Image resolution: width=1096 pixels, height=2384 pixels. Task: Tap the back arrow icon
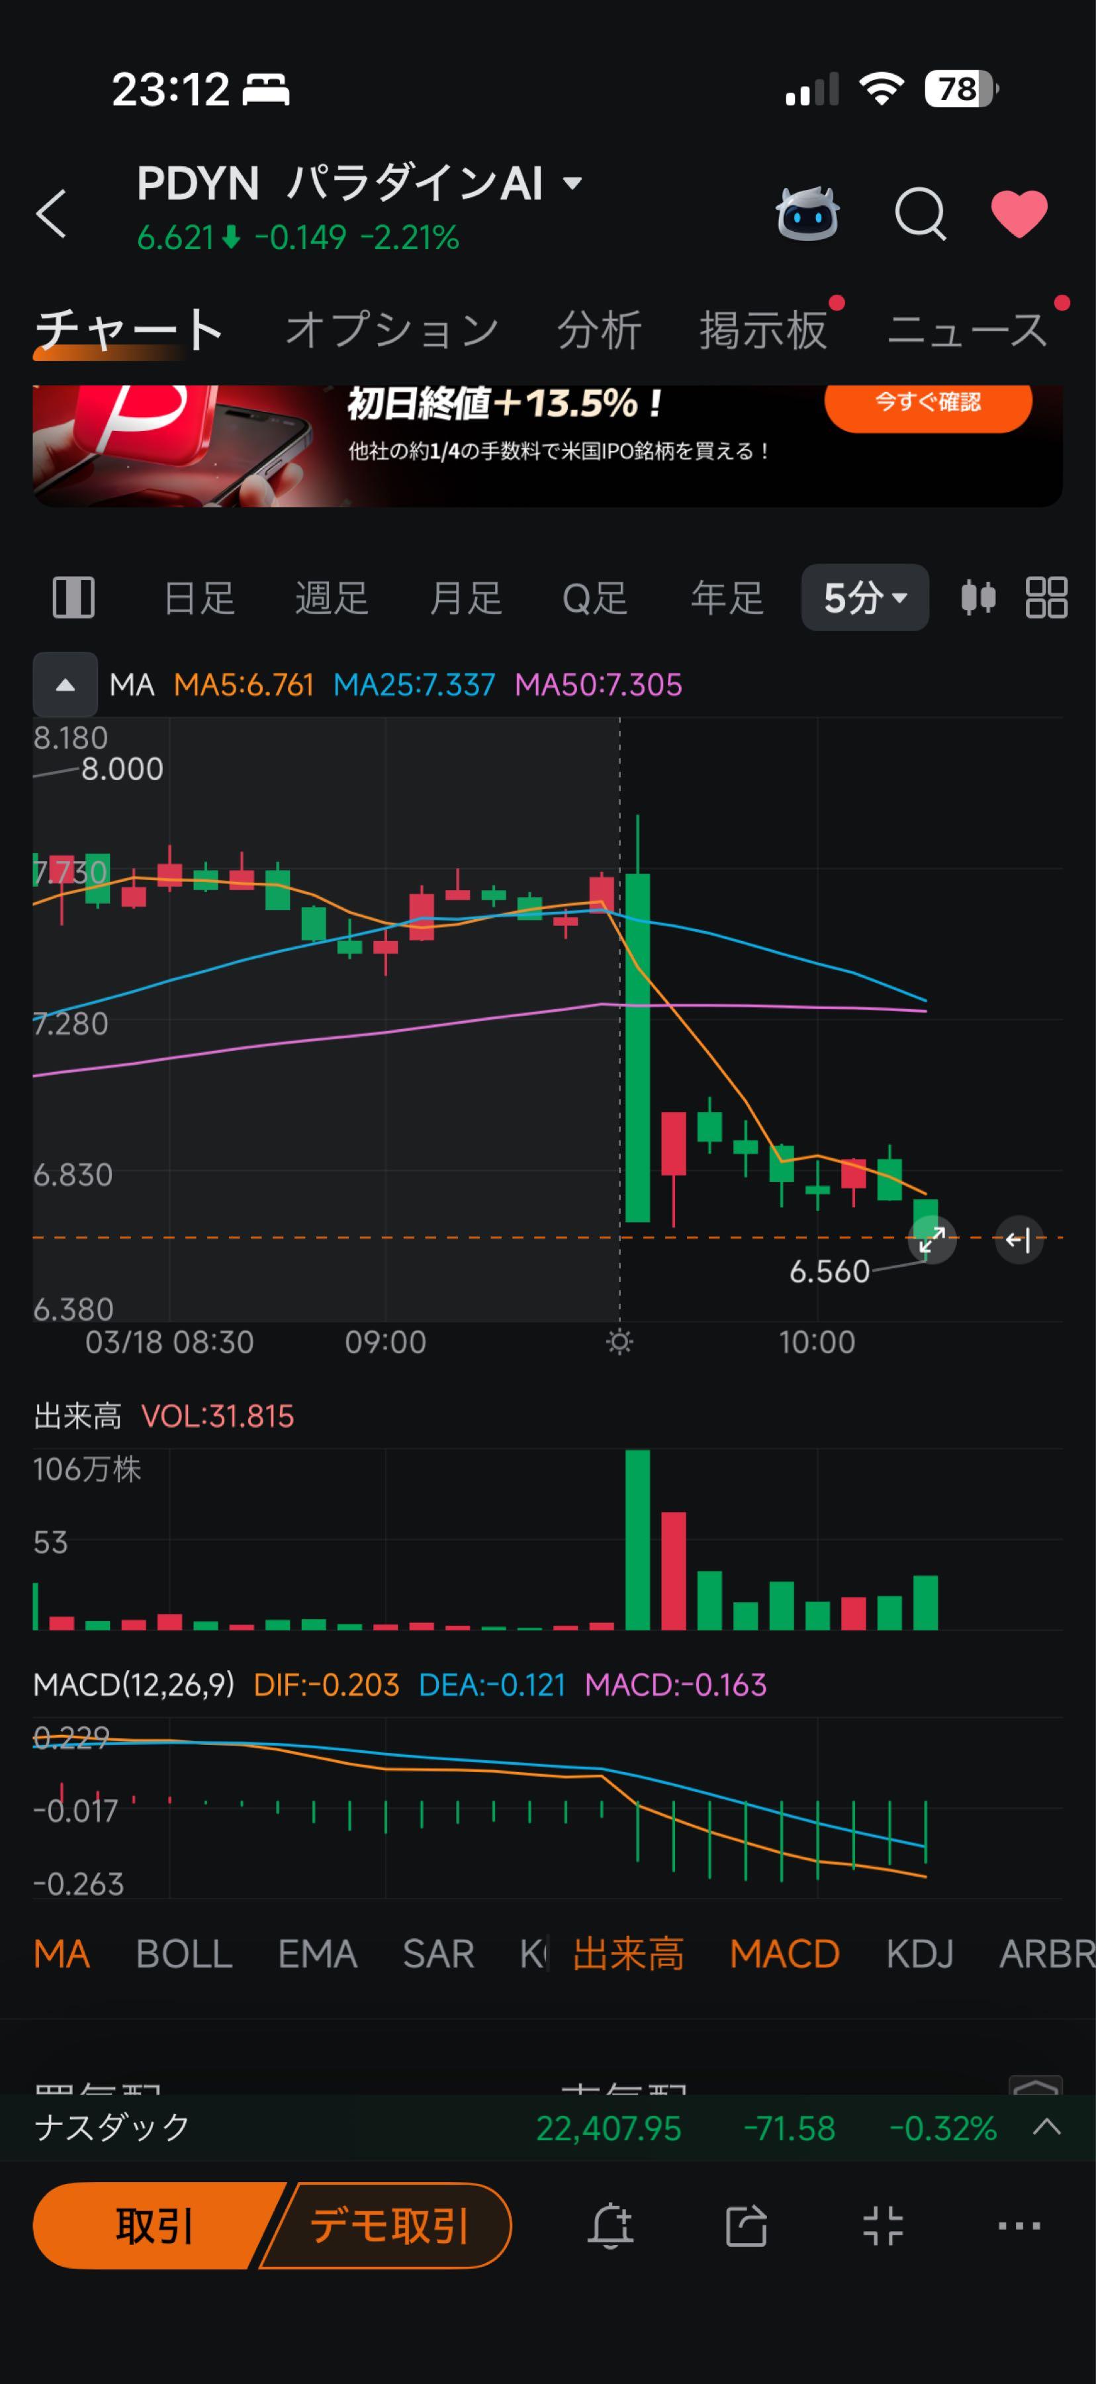(52, 214)
